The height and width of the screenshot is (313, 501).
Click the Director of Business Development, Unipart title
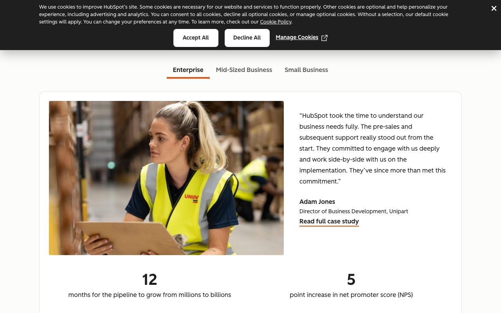pyautogui.click(x=354, y=211)
